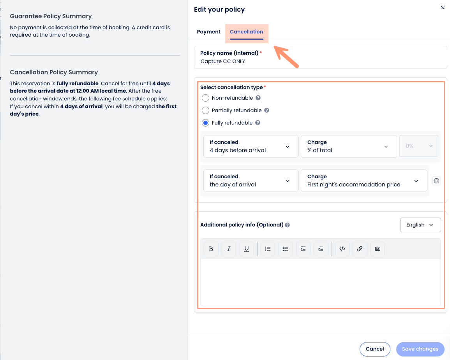Select the Non-refundable option
Screen dimensions: 450x360
206,98
